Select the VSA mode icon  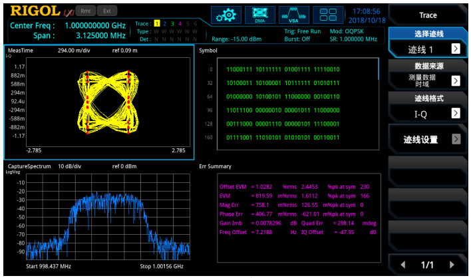click(293, 14)
